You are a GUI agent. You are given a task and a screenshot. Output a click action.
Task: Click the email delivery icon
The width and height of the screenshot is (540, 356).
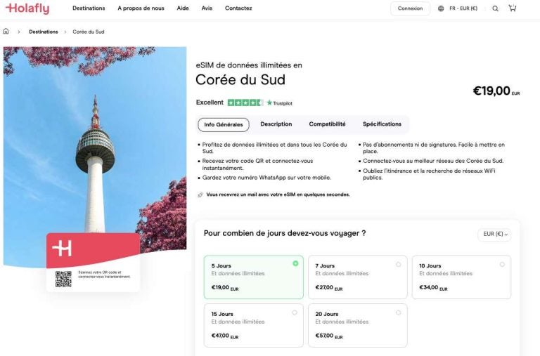[200, 195]
